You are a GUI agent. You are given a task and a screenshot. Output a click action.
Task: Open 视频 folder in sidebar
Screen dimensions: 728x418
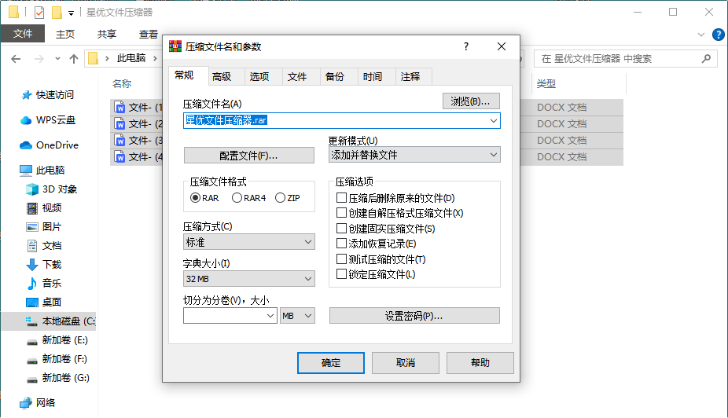44,208
